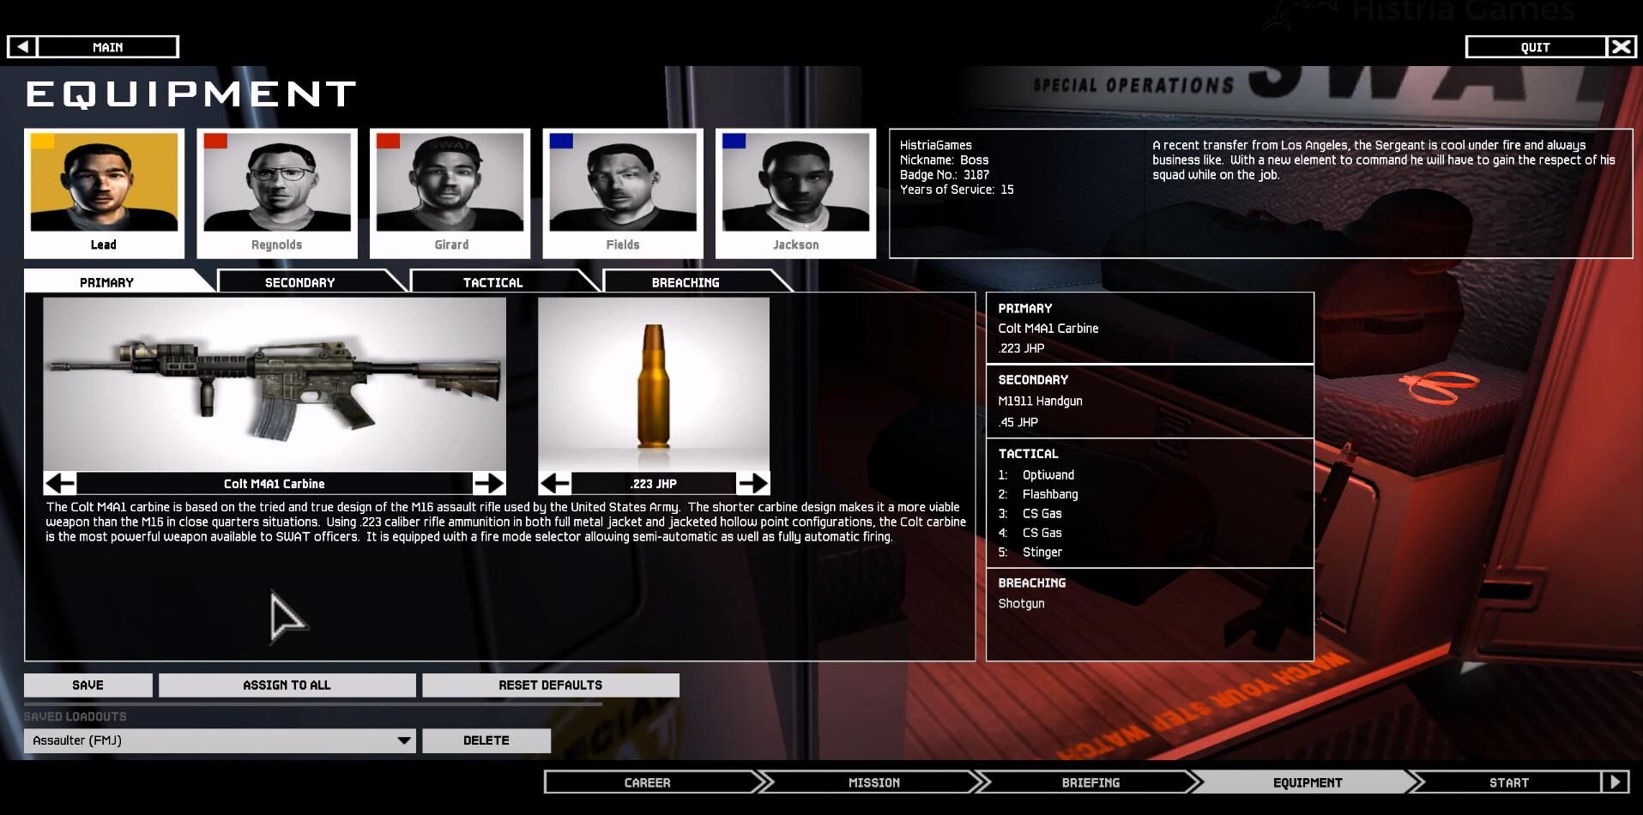Image resolution: width=1643 pixels, height=815 pixels.
Task: Select the Reynolds officer portrait
Action: 276,193
